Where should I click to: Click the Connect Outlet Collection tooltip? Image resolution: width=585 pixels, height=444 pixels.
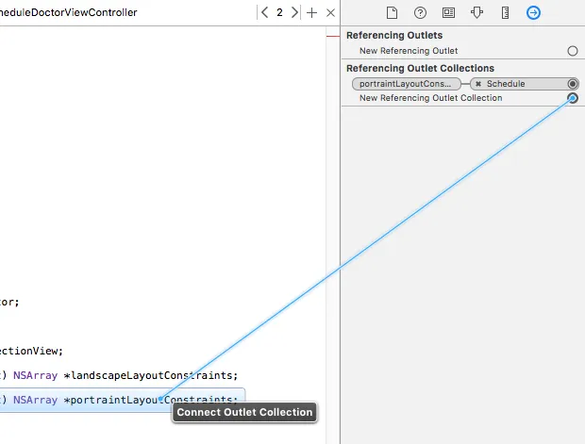click(244, 412)
